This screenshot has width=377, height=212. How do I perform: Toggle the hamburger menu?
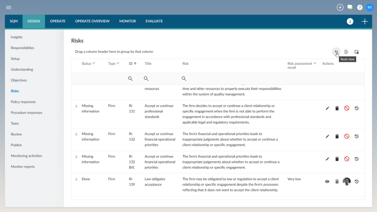[x=8, y=8]
